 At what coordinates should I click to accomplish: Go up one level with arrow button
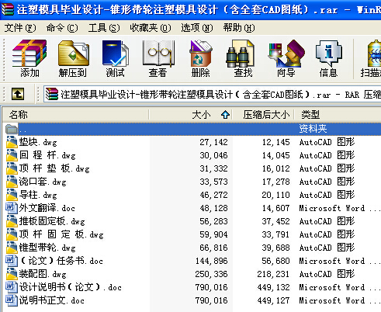[18, 94]
